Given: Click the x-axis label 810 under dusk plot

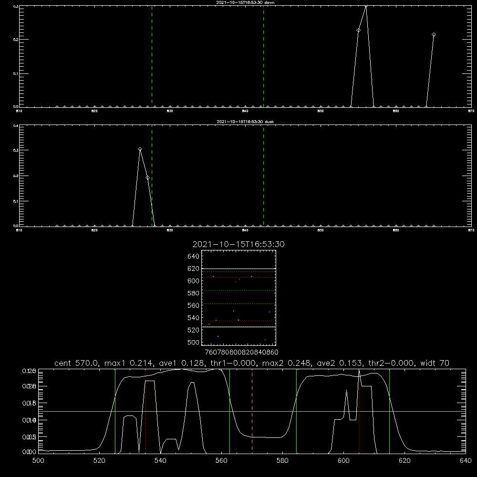Looking at the screenshot, I should point(19,230).
